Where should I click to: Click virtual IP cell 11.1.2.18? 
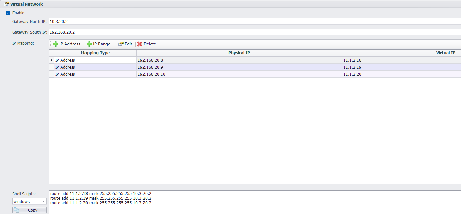[352, 60]
